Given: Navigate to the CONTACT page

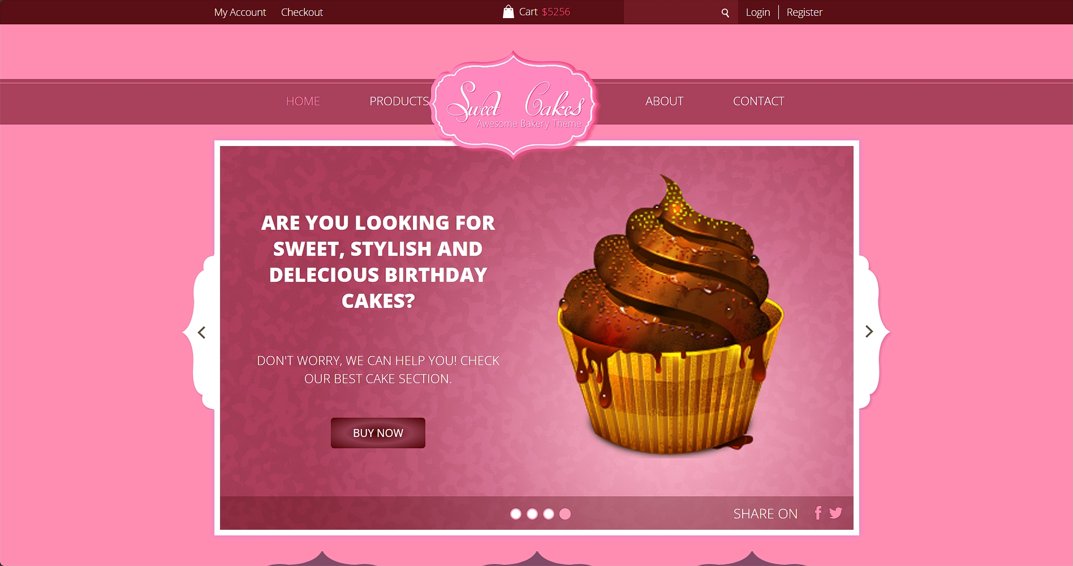Looking at the screenshot, I should [759, 101].
